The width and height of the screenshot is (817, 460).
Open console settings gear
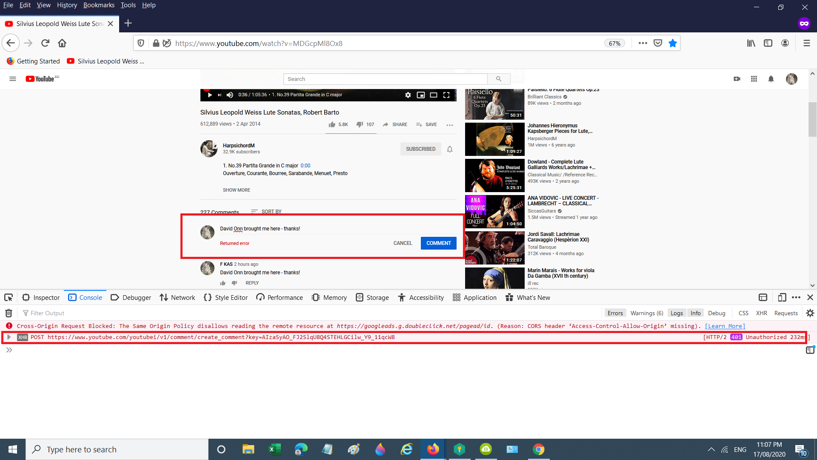[x=810, y=313]
